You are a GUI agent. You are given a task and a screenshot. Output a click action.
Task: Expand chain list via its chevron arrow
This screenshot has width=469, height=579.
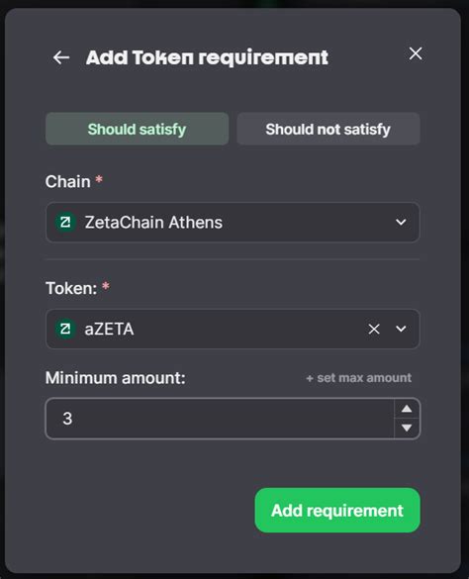pos(401,223)
